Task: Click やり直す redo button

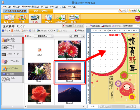Action: (x=79, y=26)
